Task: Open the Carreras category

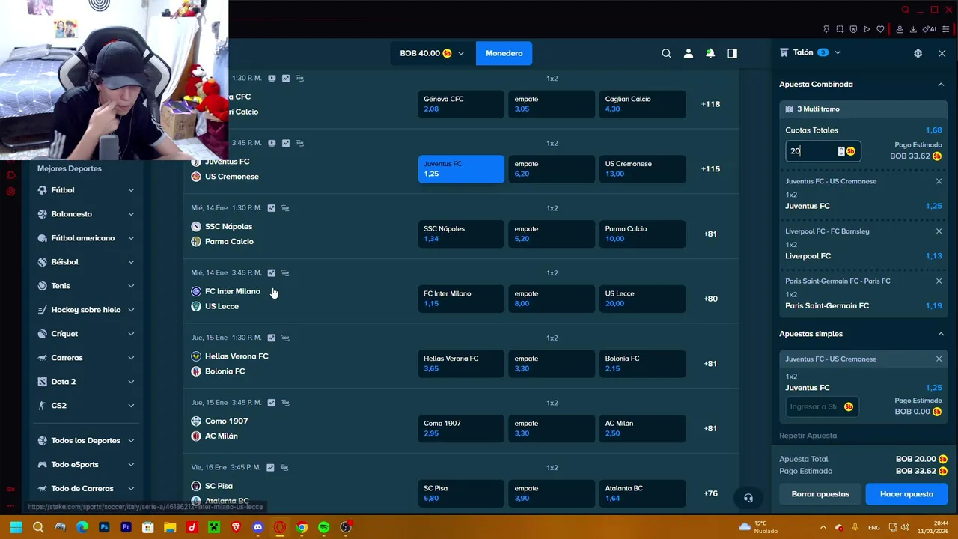Action: pos(86,358)
